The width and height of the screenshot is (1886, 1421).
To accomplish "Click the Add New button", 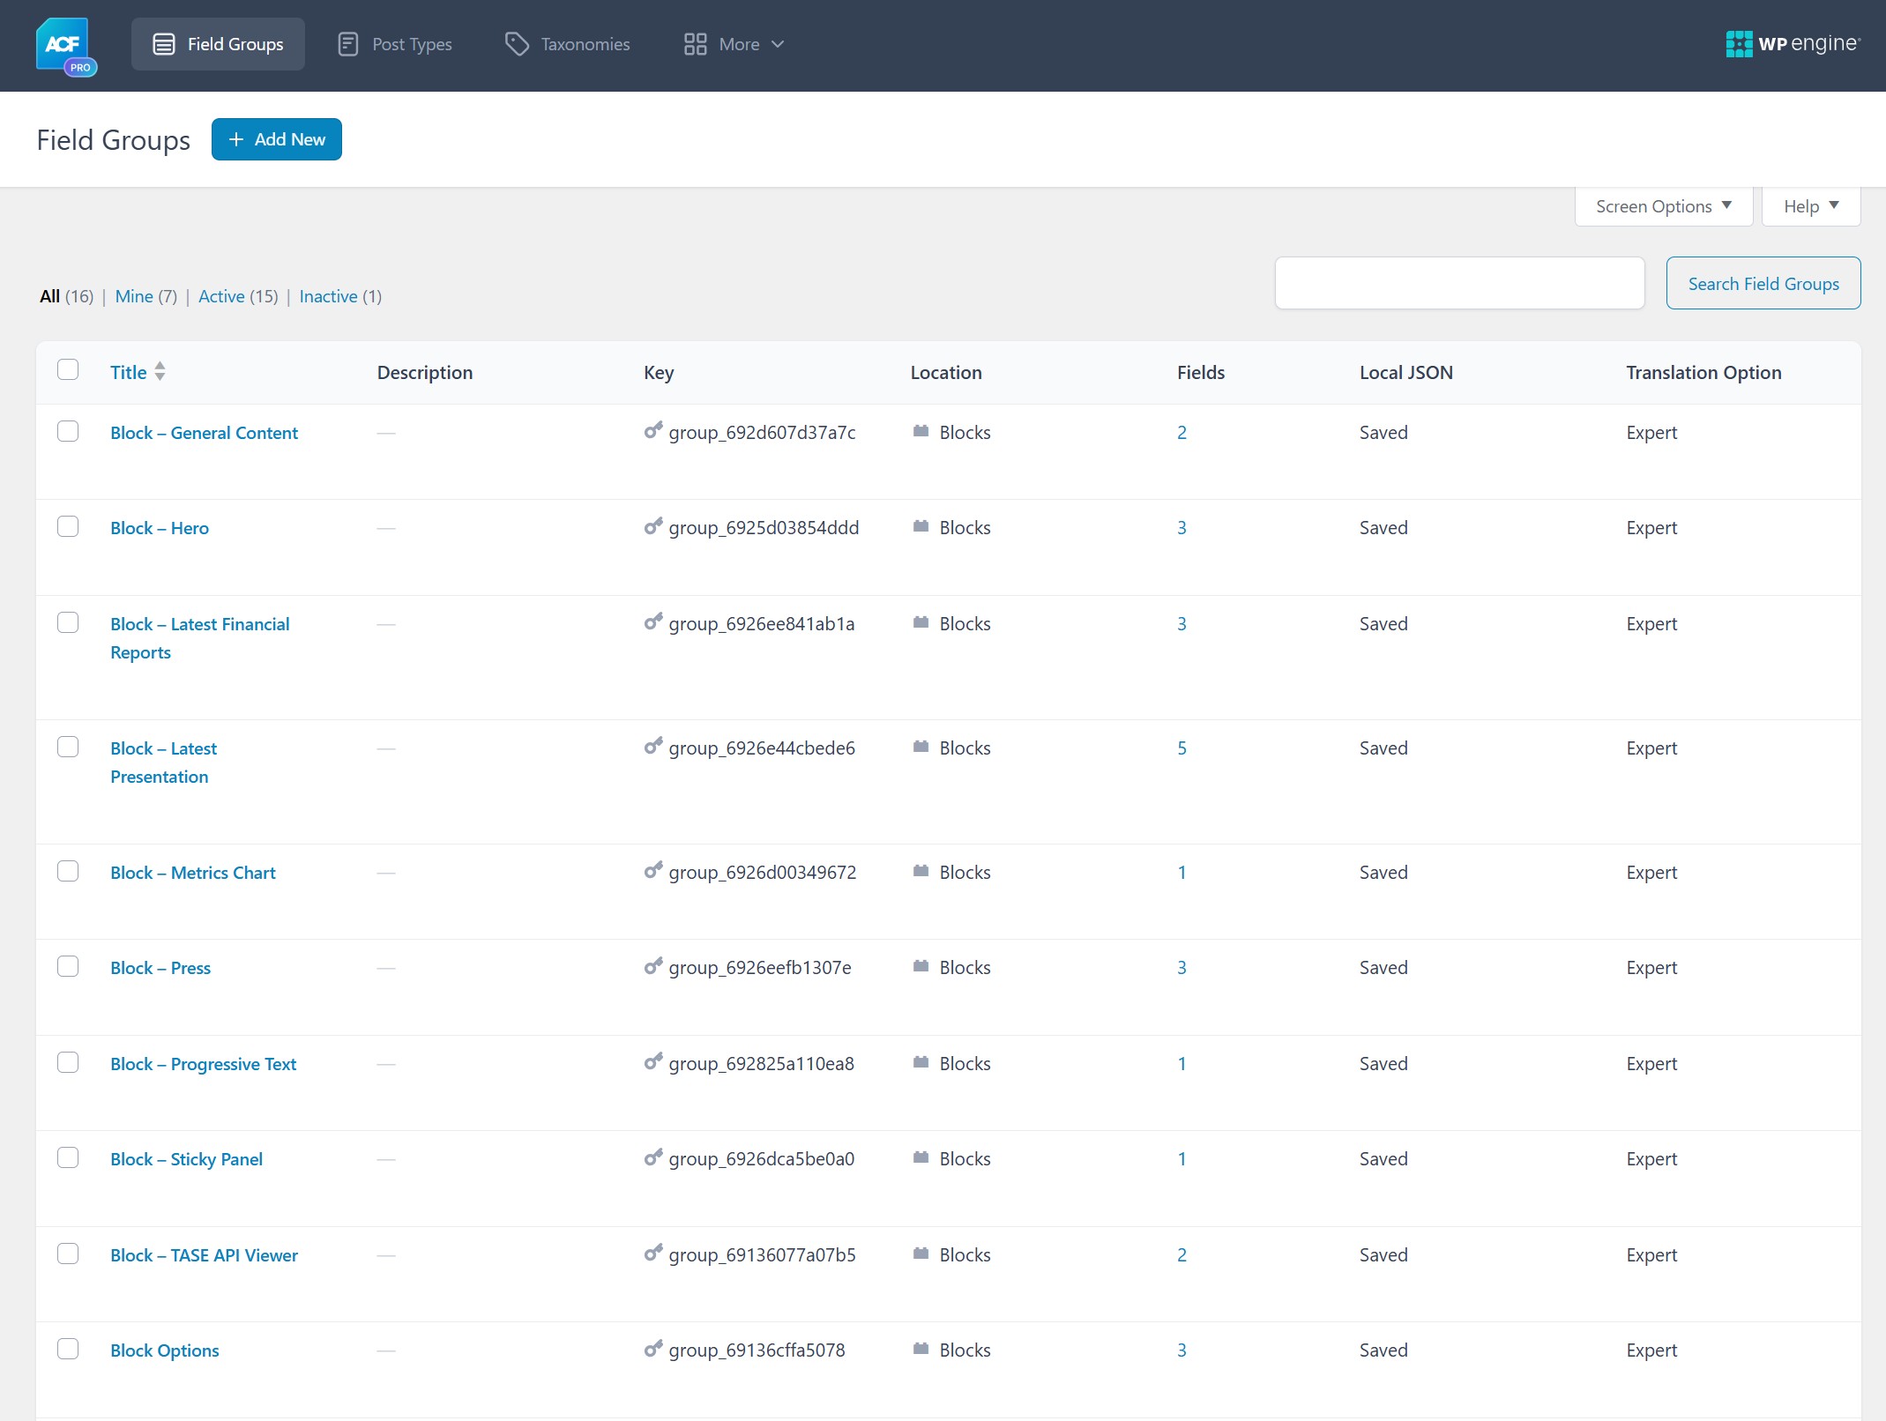I will pyautogui.click(x=276, y=139).
